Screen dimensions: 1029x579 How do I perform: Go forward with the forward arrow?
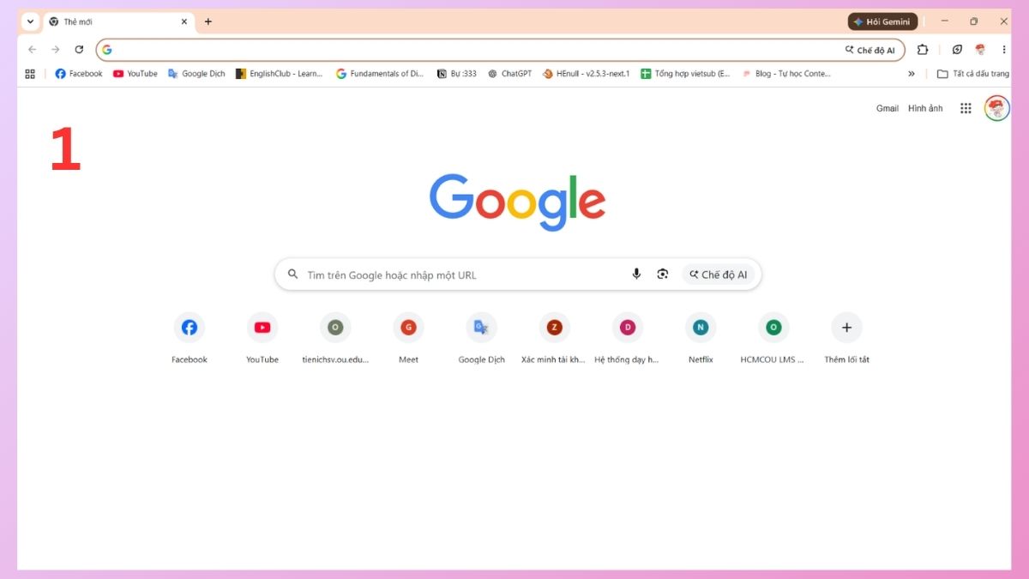click(56, 50)
